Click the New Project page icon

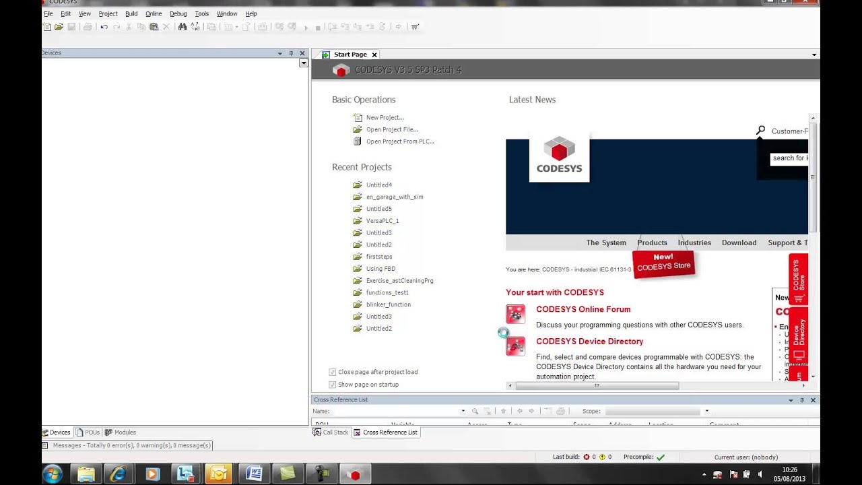point(358,117)
